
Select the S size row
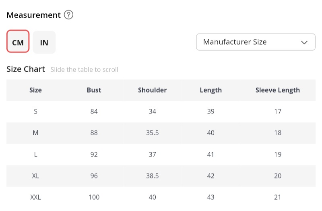click(35, 112)
